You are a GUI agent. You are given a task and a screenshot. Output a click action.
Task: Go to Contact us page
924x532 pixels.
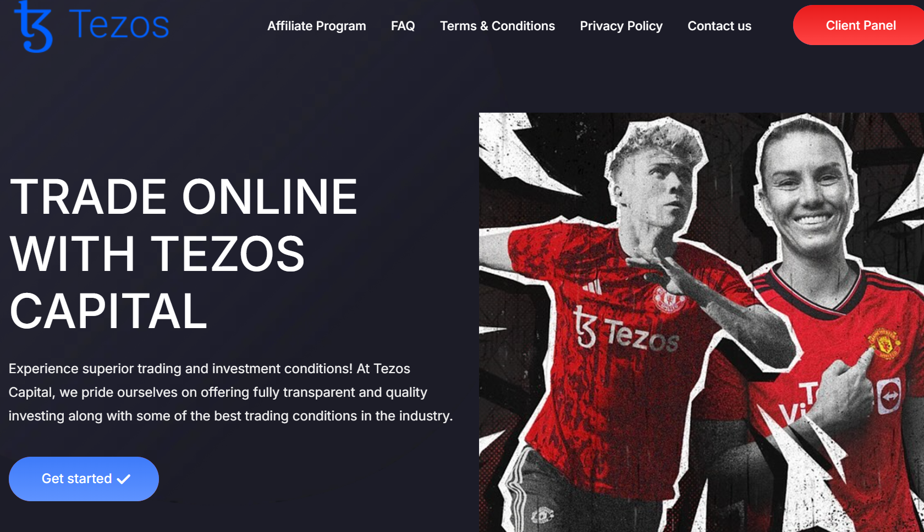(x=719, y=26)
